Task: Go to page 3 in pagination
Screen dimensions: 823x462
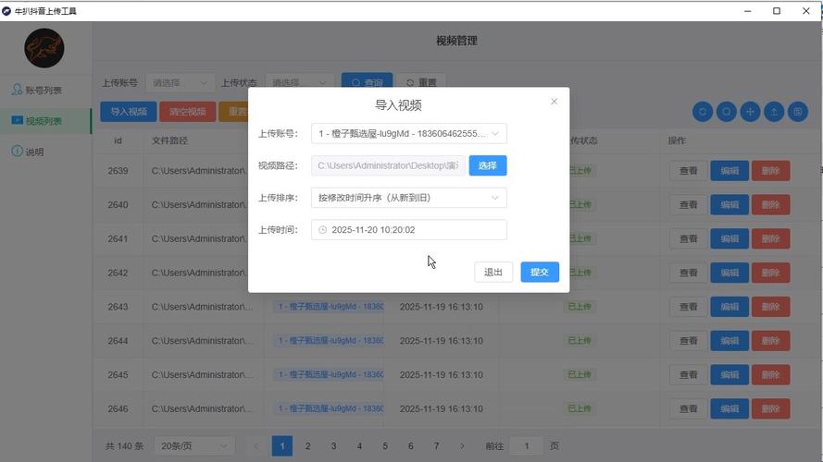Action: pos(333,446)
